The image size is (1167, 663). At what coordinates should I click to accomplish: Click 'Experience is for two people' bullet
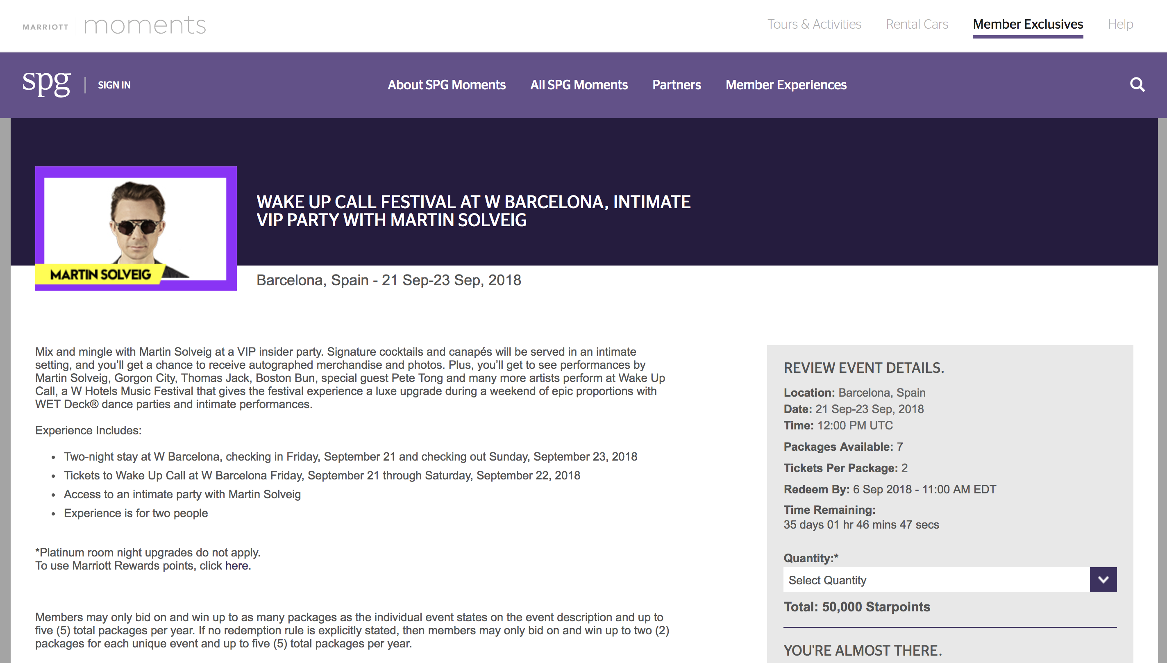136,513
